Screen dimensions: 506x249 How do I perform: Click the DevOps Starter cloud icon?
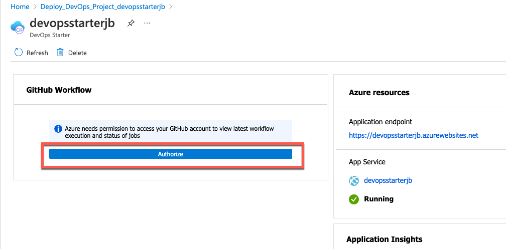point(18,27)
